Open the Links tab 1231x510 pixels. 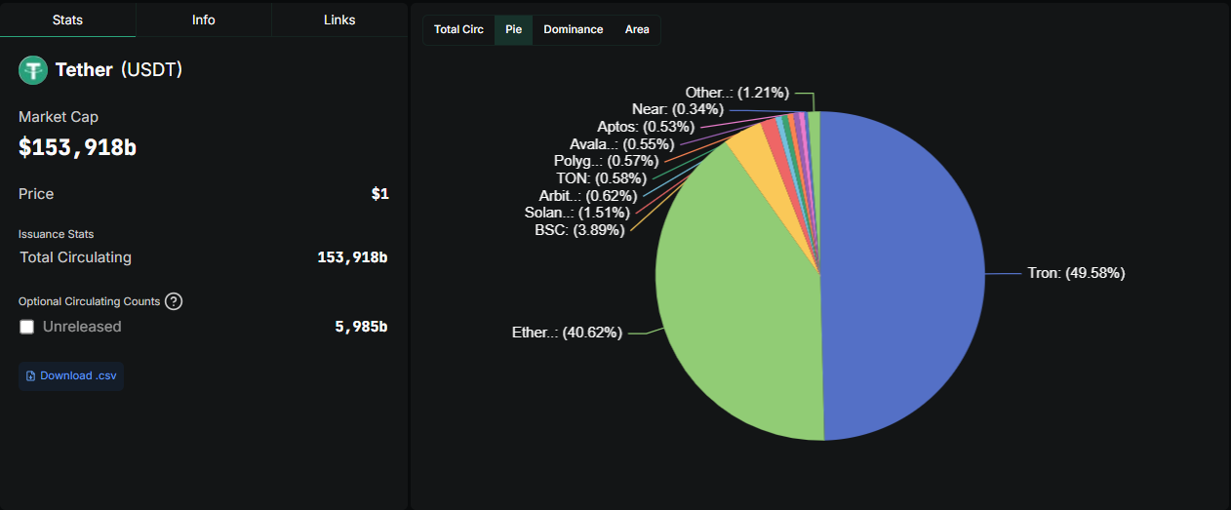[339, 20]
